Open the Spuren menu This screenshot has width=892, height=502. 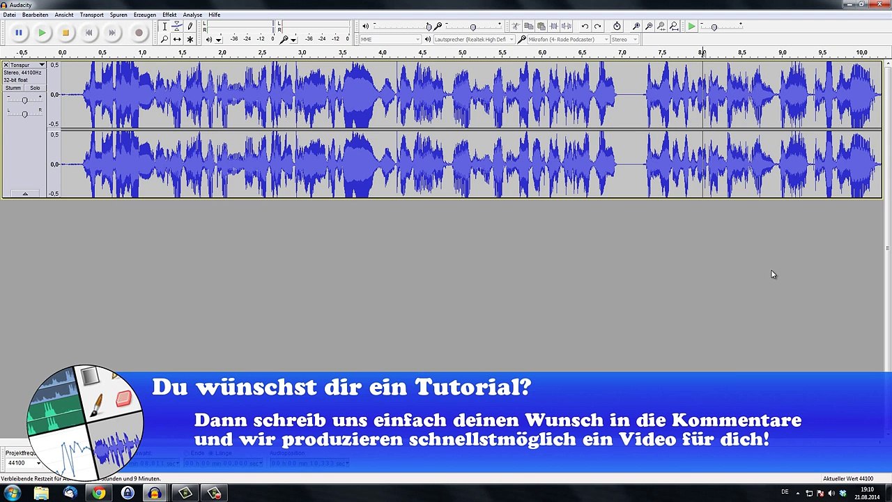118,15
